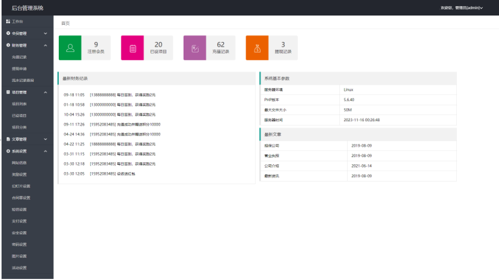499x280 pixels.
Task: Click the 会员管理 sidebar icon
Action: [8, 33]
